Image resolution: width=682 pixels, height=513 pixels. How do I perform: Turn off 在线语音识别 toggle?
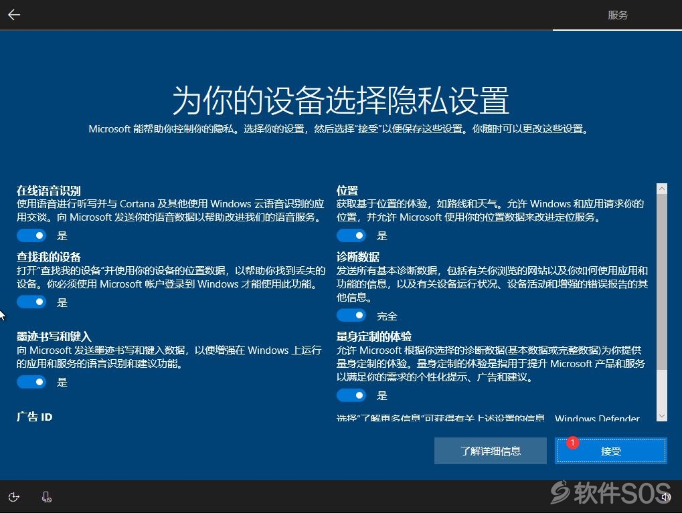pyautogui.click(x=31, y=235)
